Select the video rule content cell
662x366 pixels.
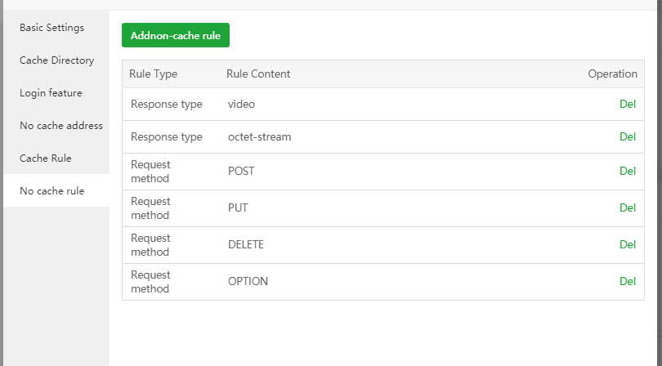pos(242,105)
